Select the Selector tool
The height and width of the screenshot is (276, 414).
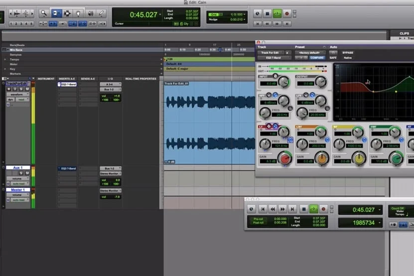(67, 13)
